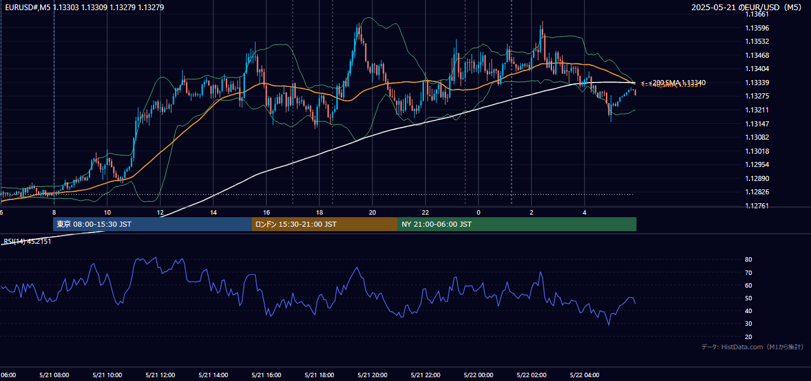Click the RSI 20 level label
The image size is (811, 381).
(748, 337)
